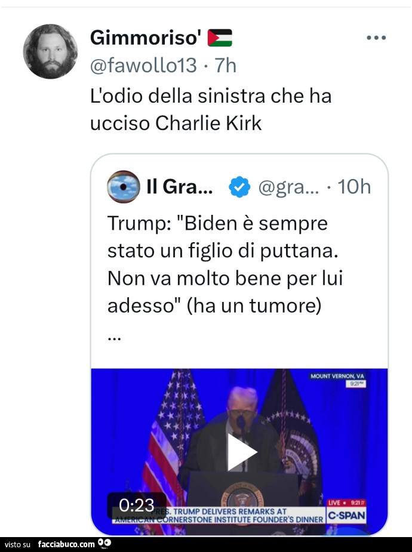Click the facciabuco.com watermark link
The height and width of the screenshot is (552, 412).
point(66,544)
